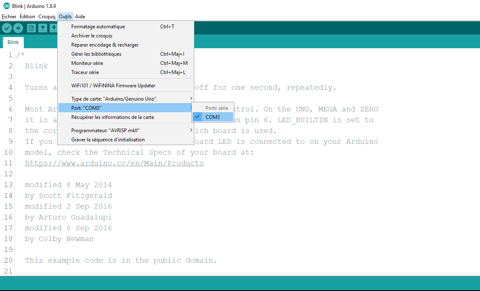Screen dimensions: 480x291
Task: Launch WiFi101 / WiFiNINA Firmware Updater
Action: 126,85
